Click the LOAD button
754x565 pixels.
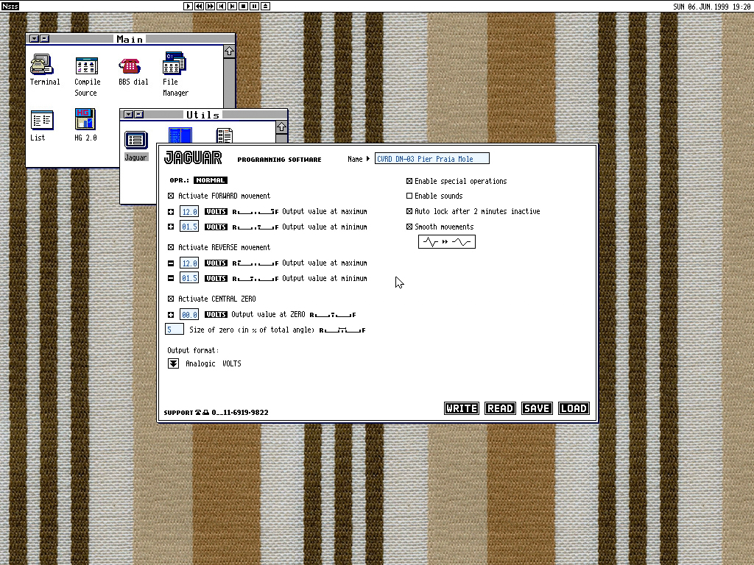(x=574, y=408)
